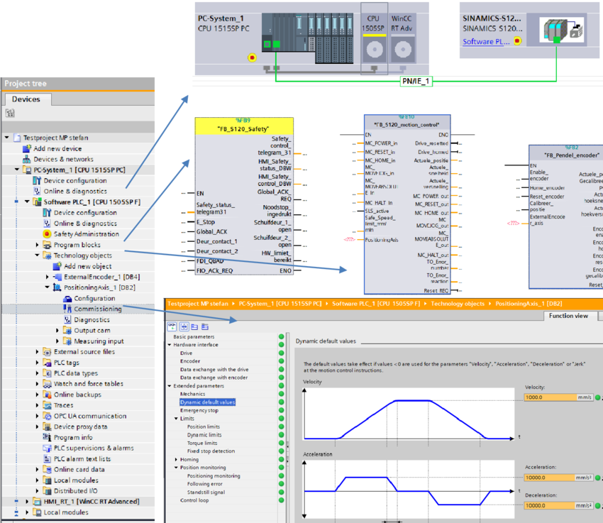
Task: Expand the Program blocks folder
Action: 38,245
